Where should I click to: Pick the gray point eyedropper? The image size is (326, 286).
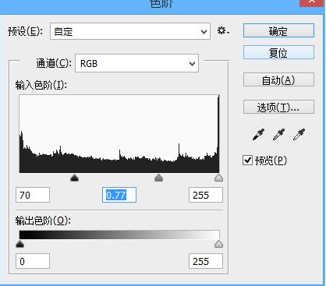point(278,134)
